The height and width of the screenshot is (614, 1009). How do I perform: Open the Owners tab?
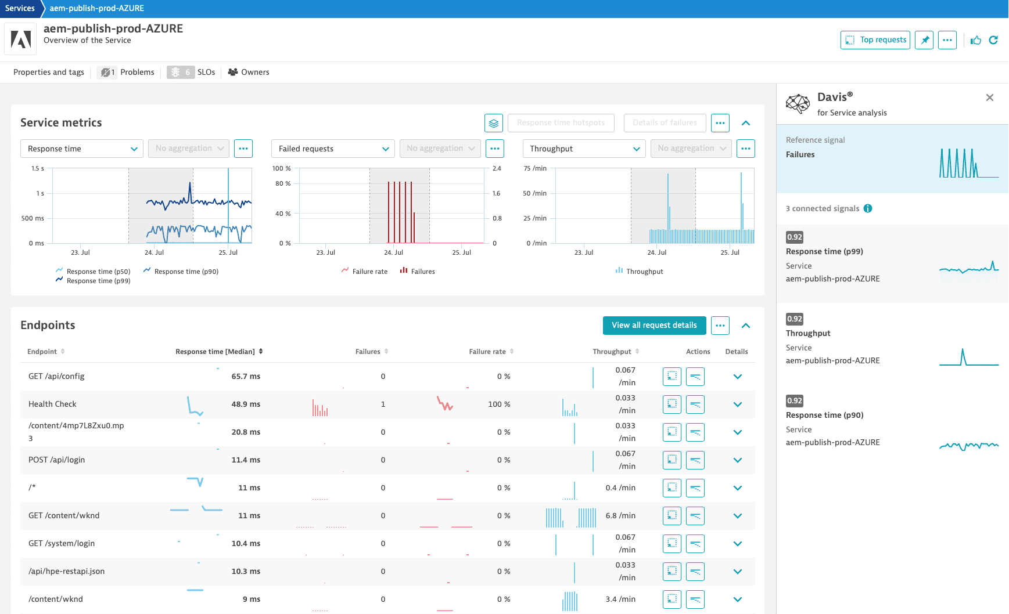click(249, 72)
